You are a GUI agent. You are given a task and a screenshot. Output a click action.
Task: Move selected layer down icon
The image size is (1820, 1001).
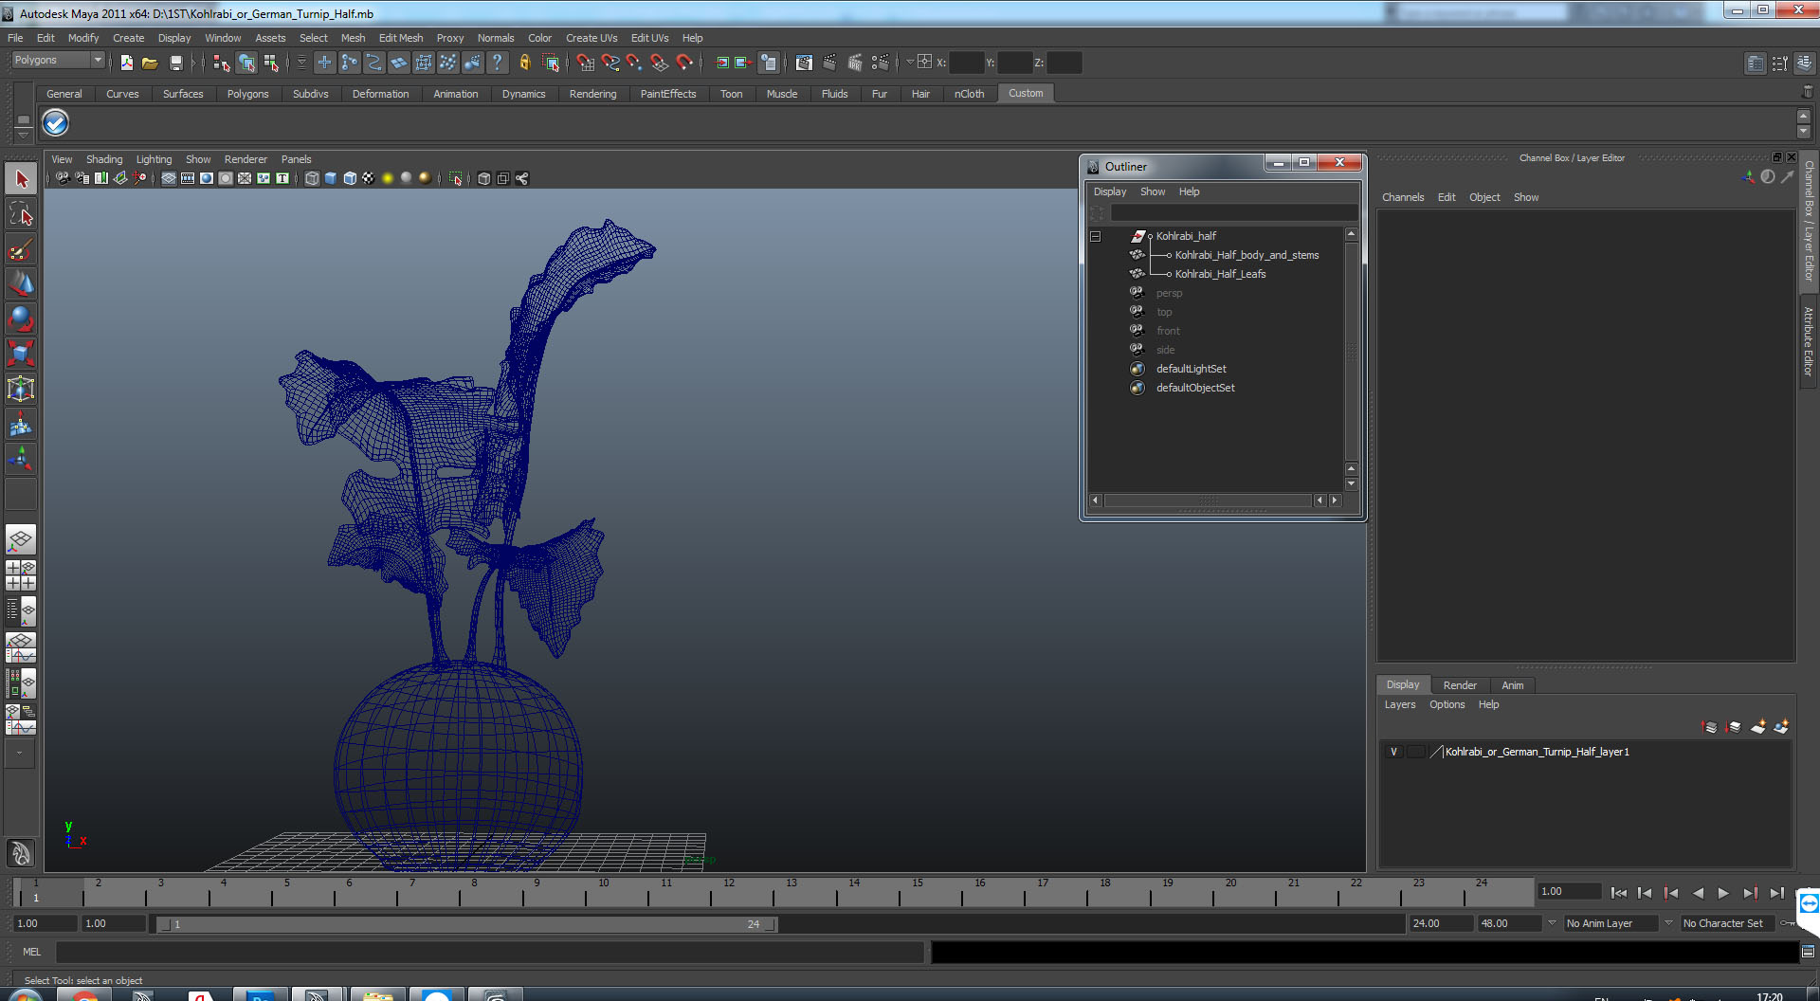tap(1734, 727)
